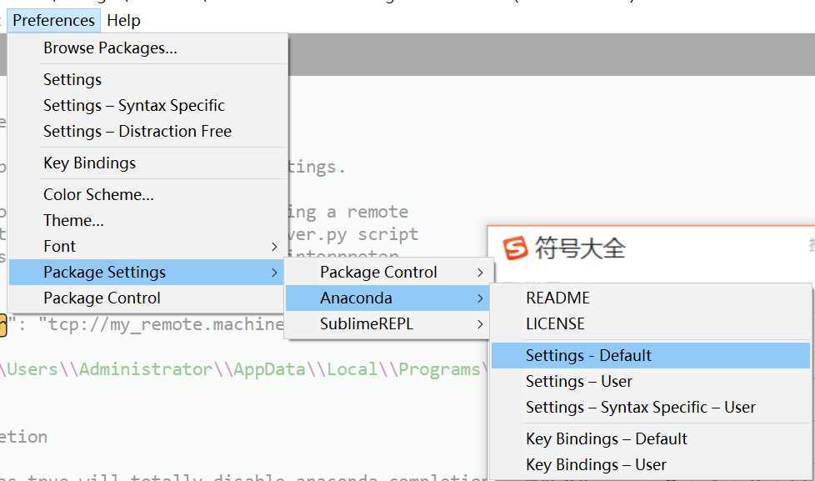Open Anaconda Settings – User

[x=651, y=382]
